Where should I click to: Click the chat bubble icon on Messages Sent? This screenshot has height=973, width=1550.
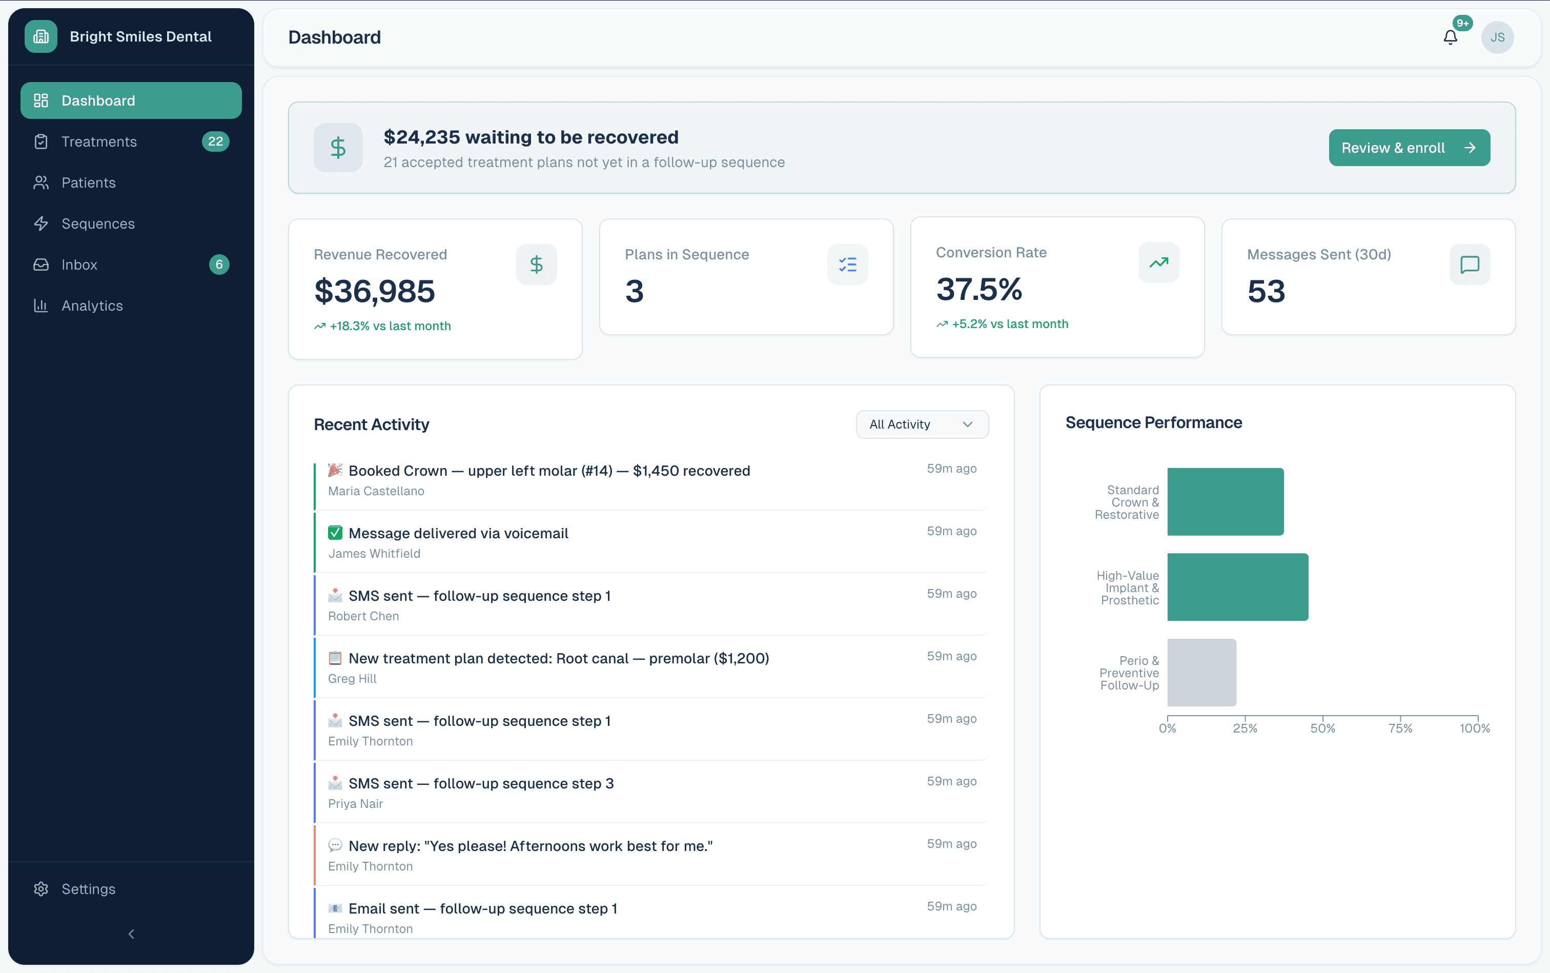pos(1469,264)
